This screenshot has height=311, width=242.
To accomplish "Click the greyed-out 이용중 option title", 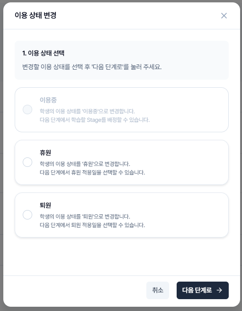I will pos(48,100).
